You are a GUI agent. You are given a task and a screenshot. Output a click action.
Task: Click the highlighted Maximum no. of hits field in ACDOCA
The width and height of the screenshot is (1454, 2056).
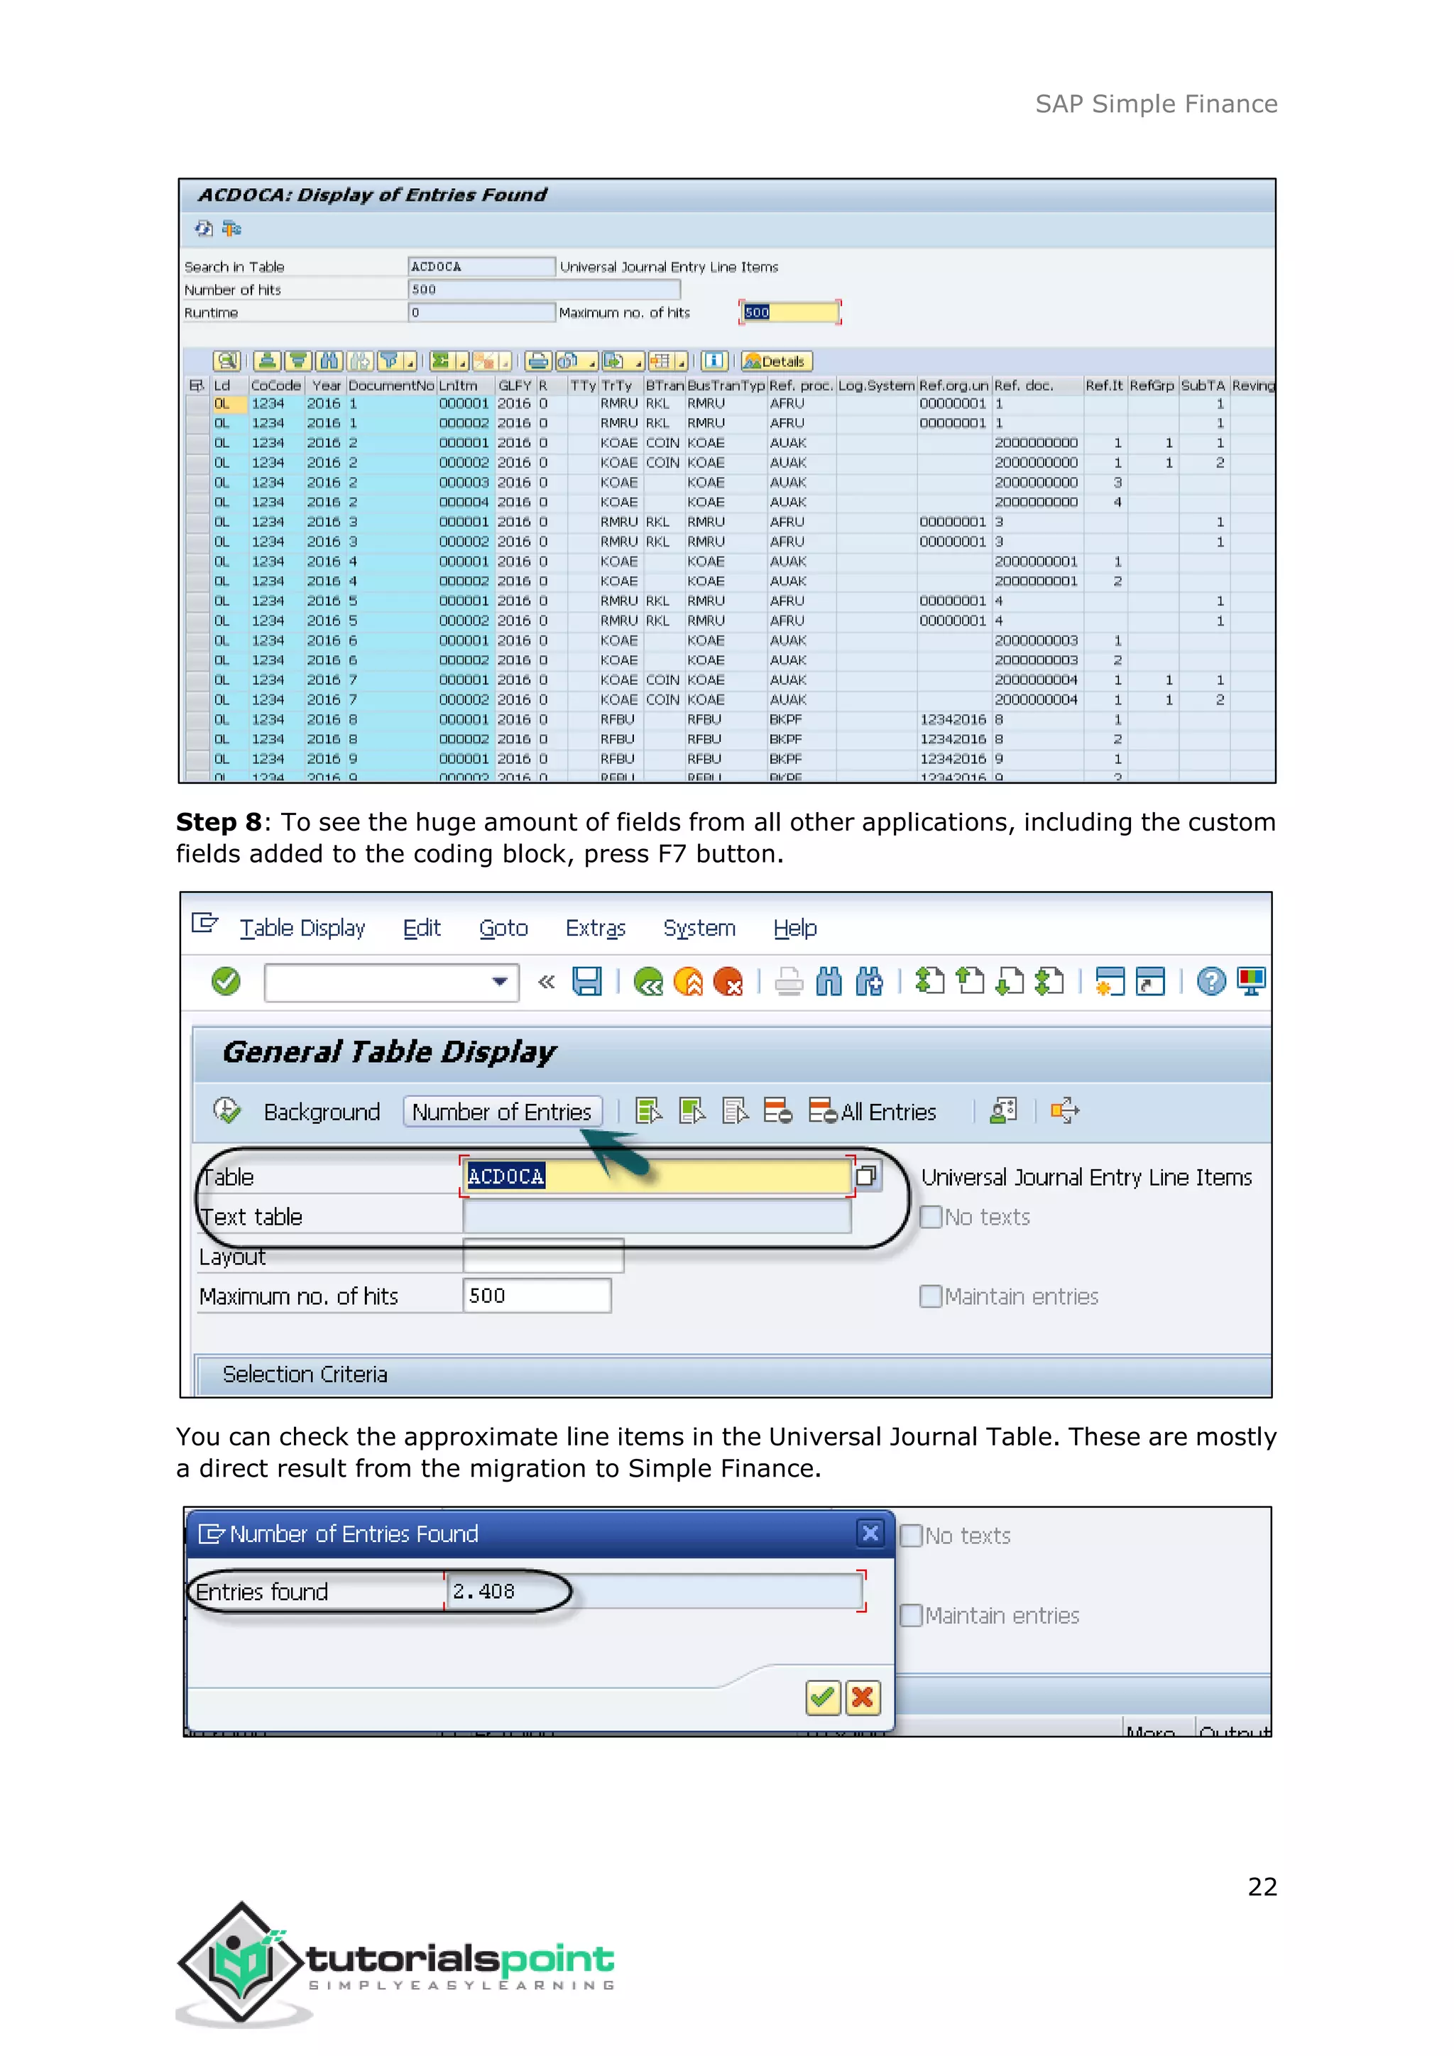tap(789, 312)
